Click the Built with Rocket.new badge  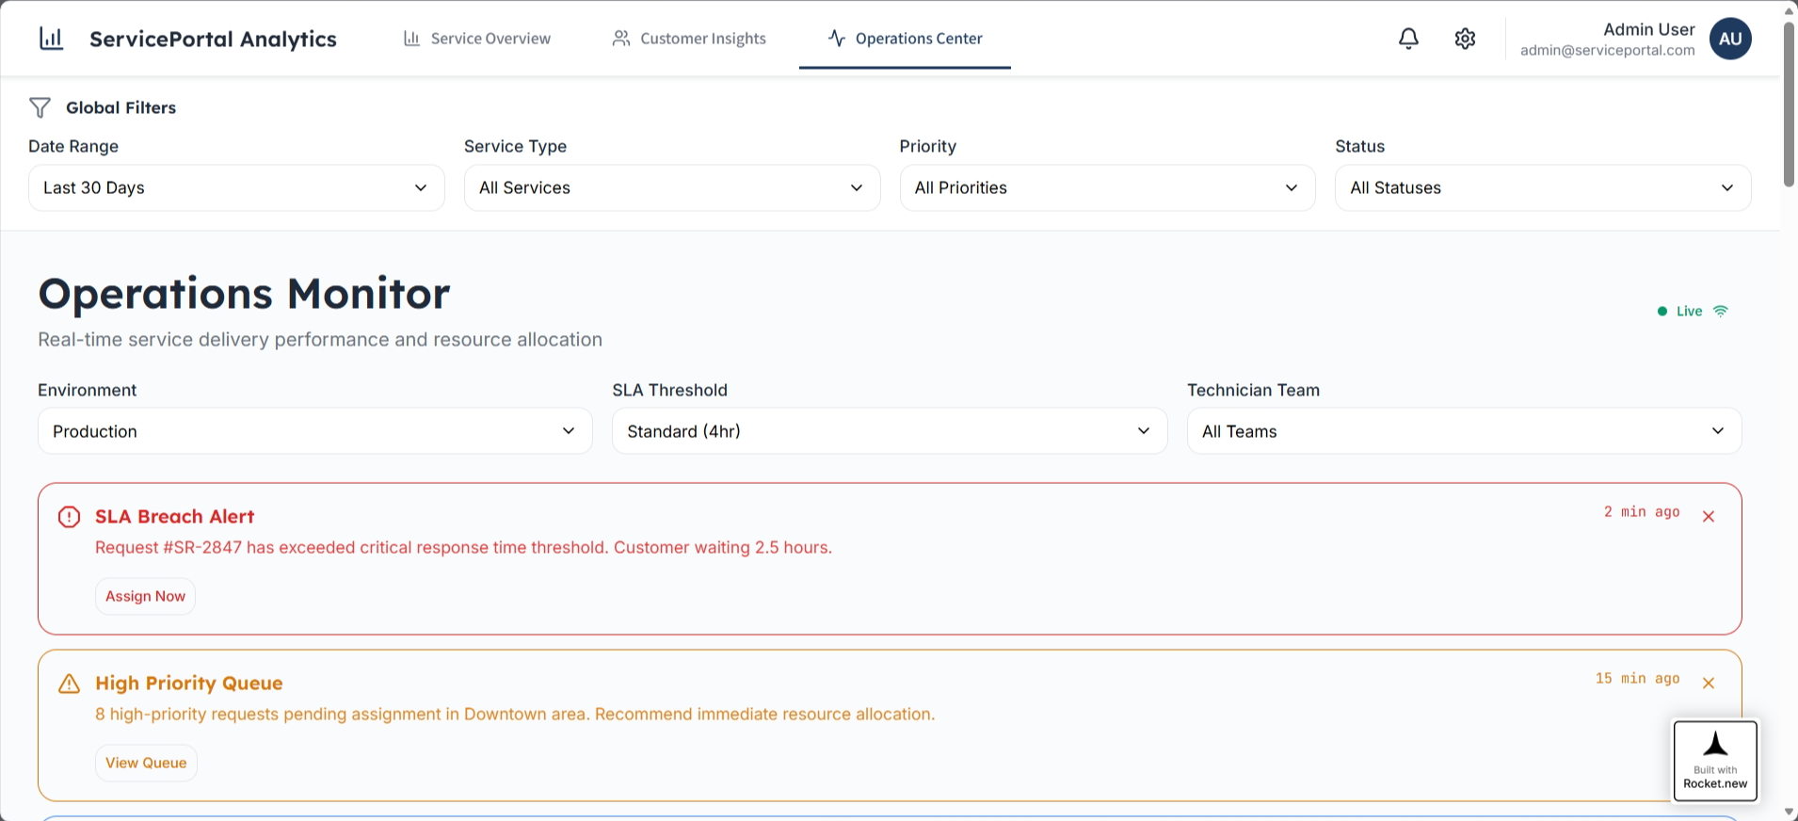(1715, 761)
